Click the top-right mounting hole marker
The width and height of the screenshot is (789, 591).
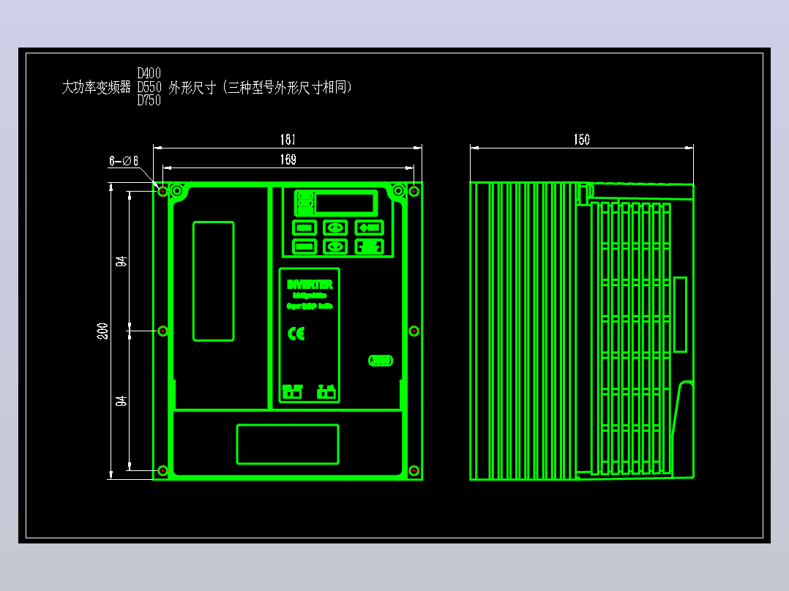tap(414, 192)
